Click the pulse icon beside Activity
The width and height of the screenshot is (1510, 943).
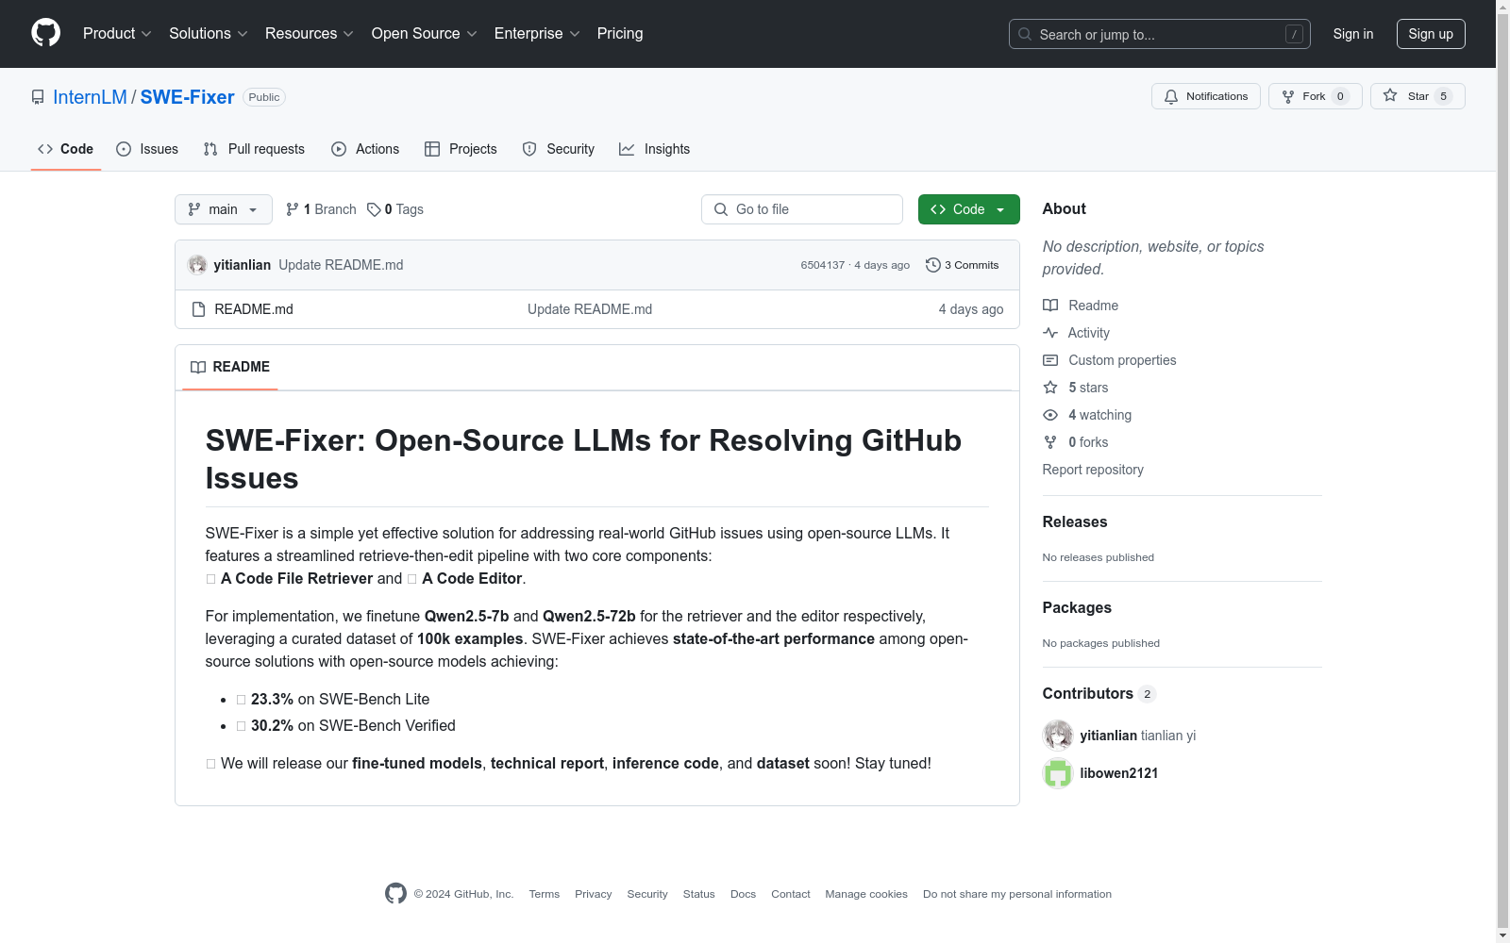click(x=1050, y=333)
